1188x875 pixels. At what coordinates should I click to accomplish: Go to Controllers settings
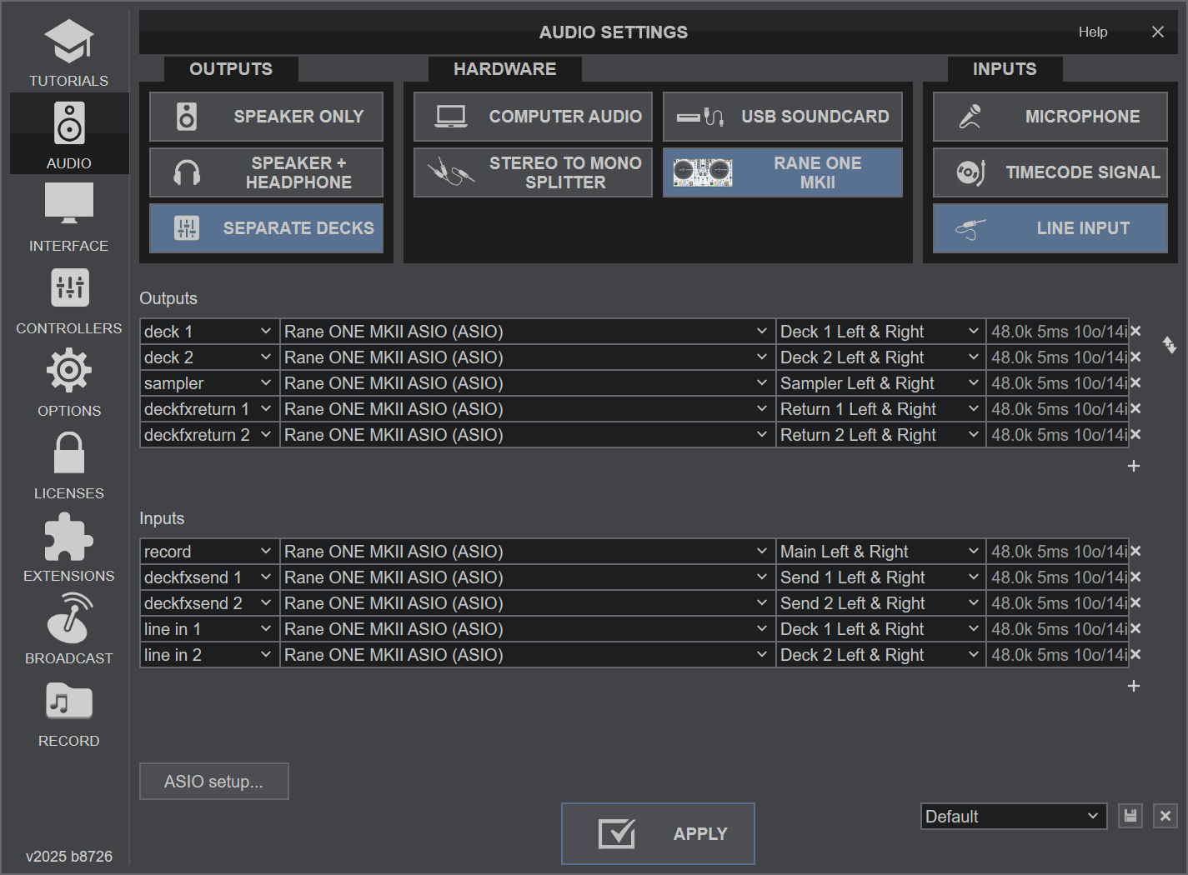tap(68, 301)
